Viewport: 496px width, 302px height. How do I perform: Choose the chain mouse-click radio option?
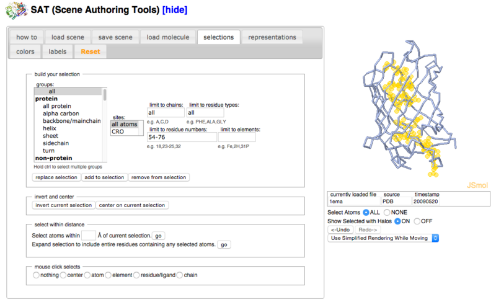179,275
